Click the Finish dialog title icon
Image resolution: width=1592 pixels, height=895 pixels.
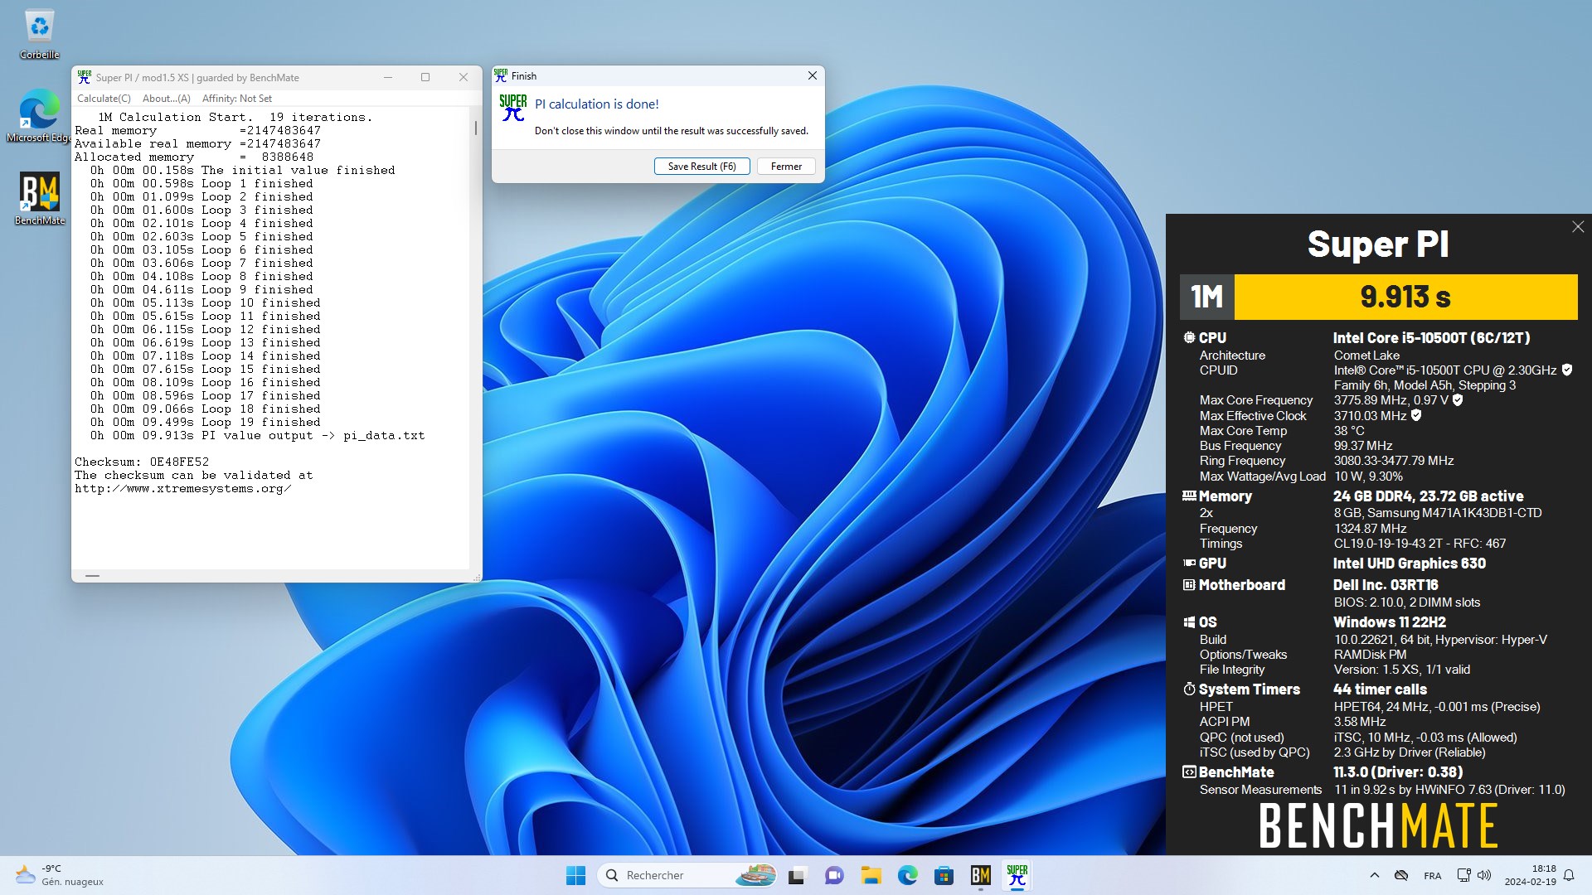click(501, 75)
